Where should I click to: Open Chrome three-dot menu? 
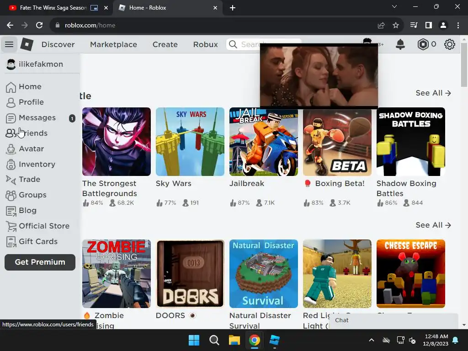[458, 26]
